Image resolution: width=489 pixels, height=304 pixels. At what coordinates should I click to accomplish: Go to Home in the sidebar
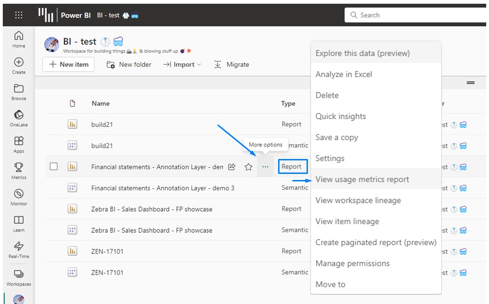19,39
